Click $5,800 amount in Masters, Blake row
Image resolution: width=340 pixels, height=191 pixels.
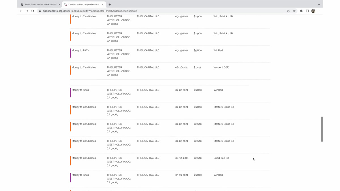coord(198,107)
